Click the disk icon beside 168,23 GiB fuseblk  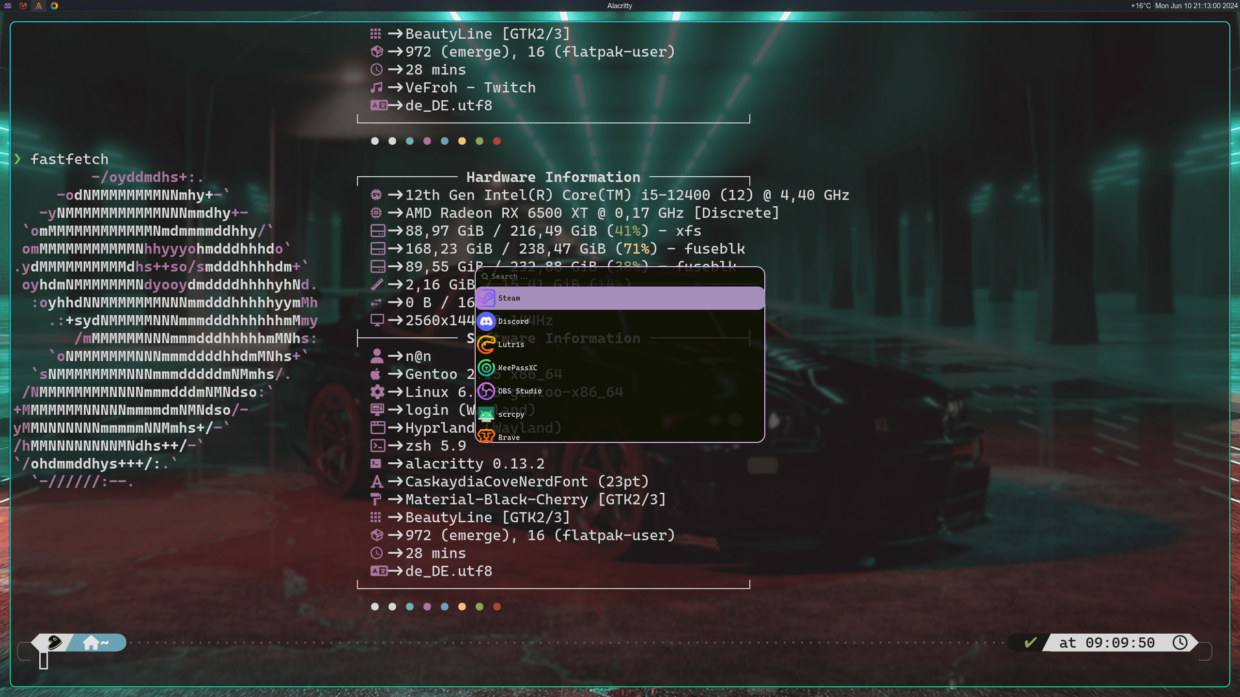[x=377, y=249]
